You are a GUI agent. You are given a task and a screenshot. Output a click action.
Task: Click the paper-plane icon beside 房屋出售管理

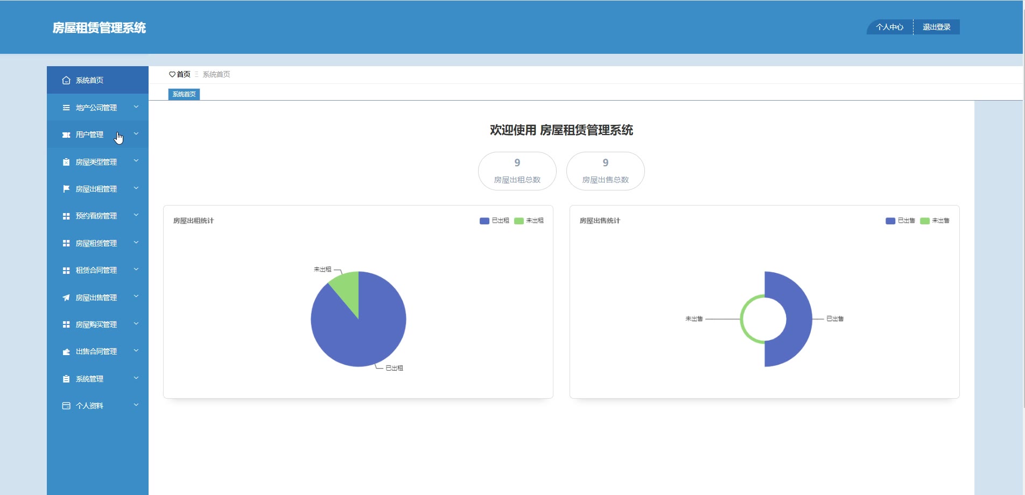click(x=66, y=298)
